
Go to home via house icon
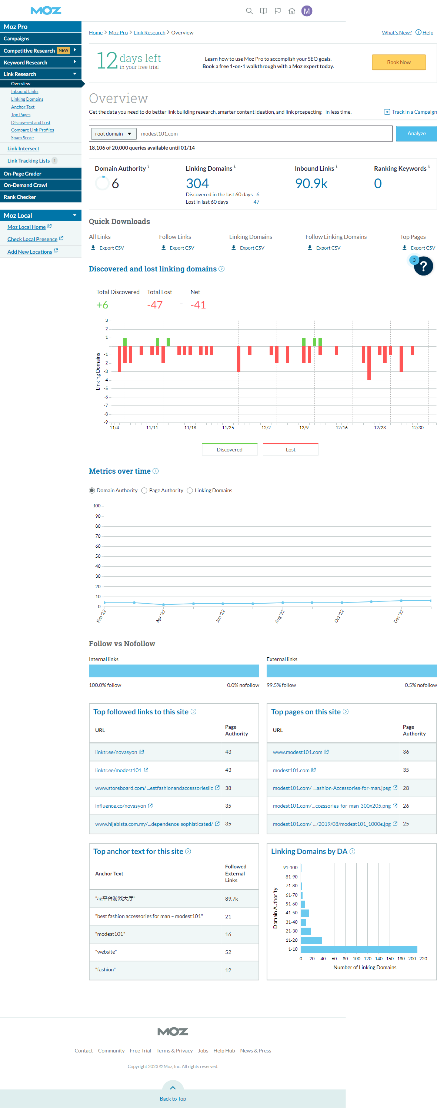[292, 11]
